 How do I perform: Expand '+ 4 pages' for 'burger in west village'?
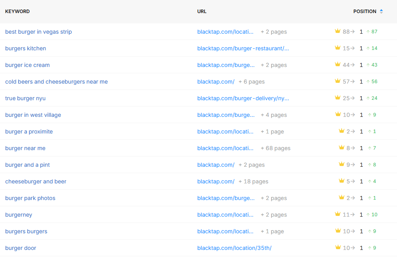pos(274,115)
